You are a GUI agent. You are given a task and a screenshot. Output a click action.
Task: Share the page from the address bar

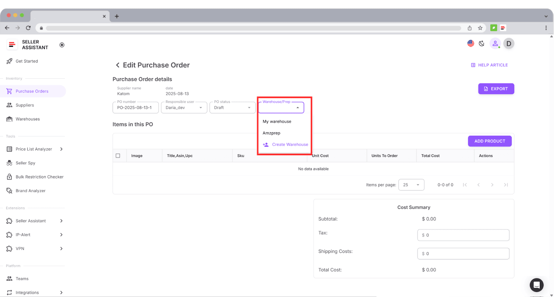[470, 28]
